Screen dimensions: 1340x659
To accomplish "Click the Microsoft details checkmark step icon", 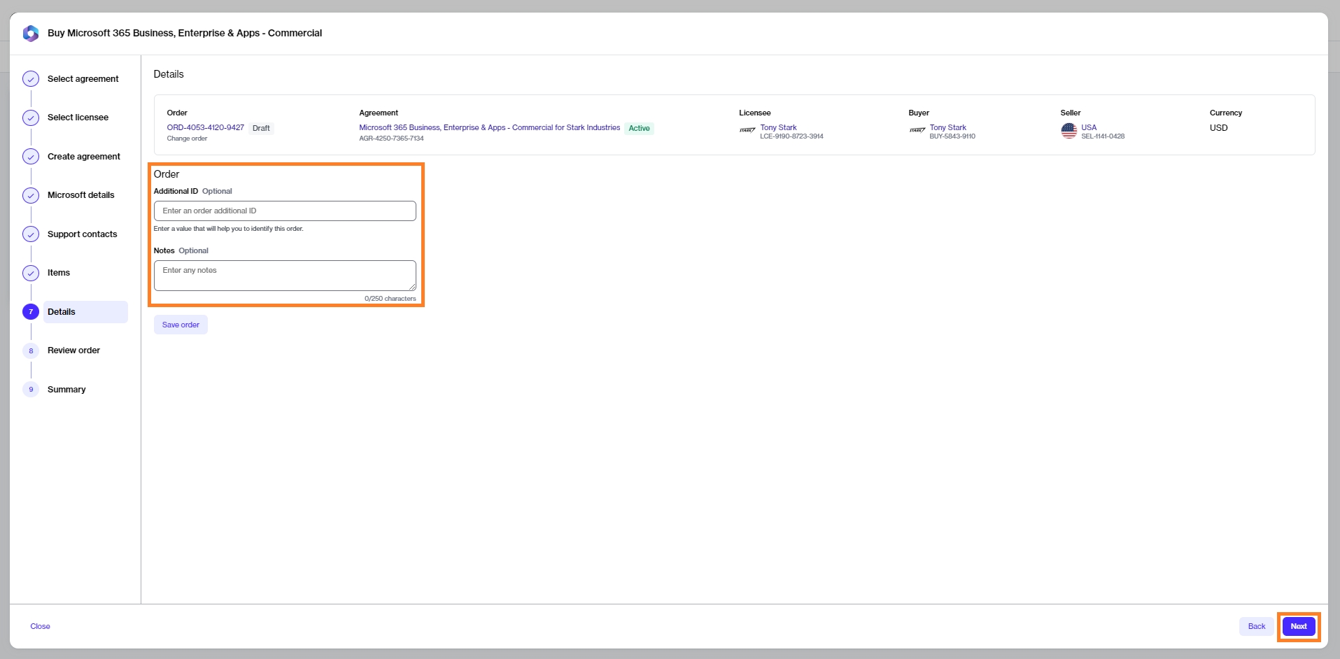I will pos(31,195).
